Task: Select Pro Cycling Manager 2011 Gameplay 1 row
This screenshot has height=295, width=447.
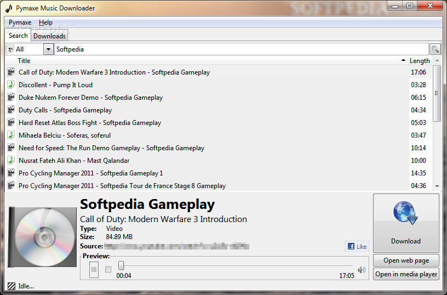Action: 219,173
